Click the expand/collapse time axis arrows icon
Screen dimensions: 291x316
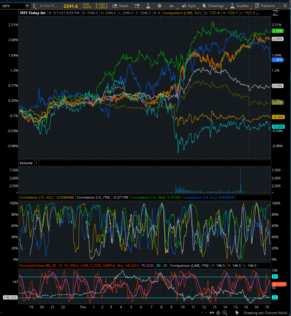(212, 313)
